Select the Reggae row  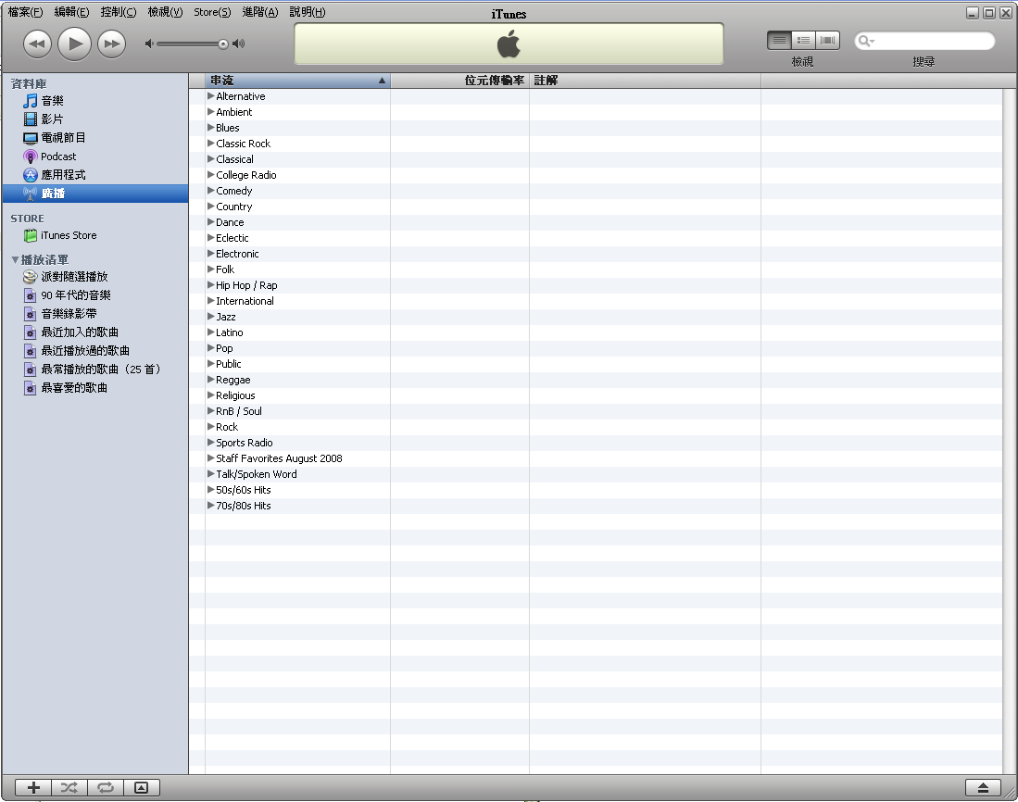pyautogui.click(x=596, y=380)
